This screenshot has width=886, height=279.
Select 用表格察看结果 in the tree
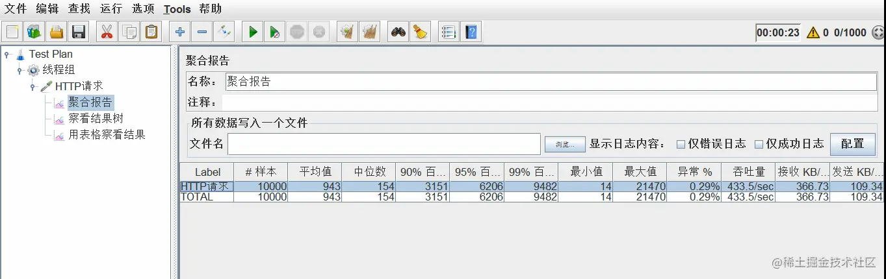tap(107, 134)
